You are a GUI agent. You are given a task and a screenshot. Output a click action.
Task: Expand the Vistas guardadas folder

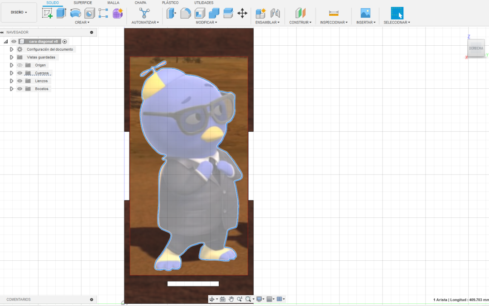pyautogui.click(x=11, y=57)
